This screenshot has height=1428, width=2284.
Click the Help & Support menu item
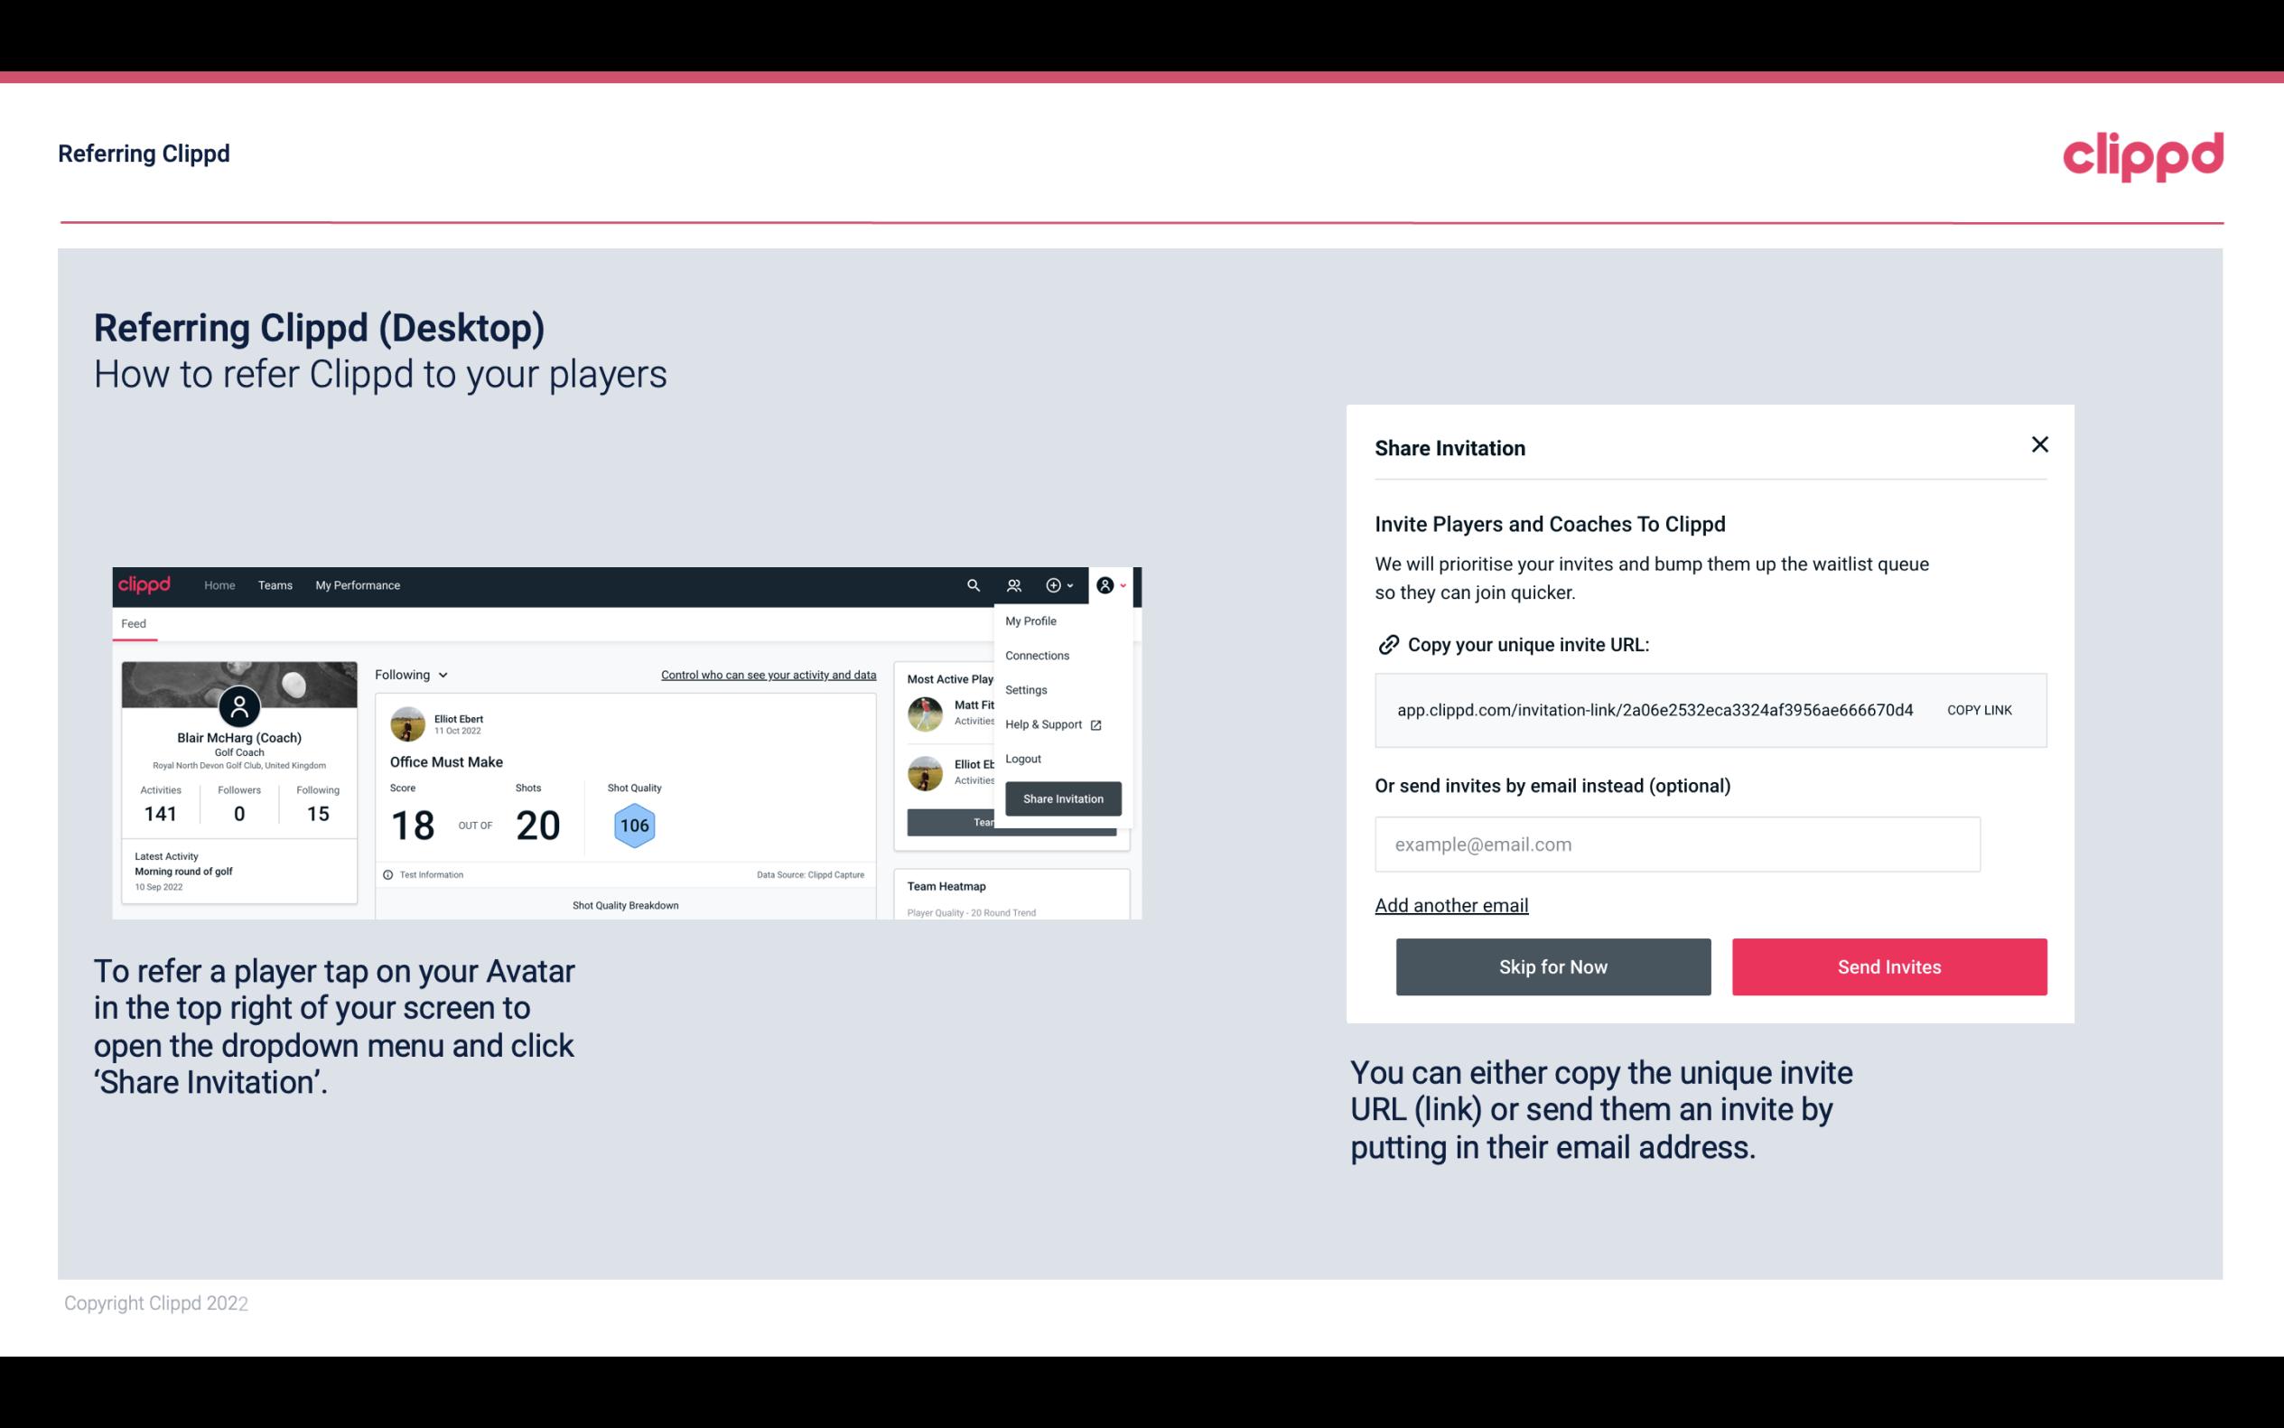(x=1046, y=723)
